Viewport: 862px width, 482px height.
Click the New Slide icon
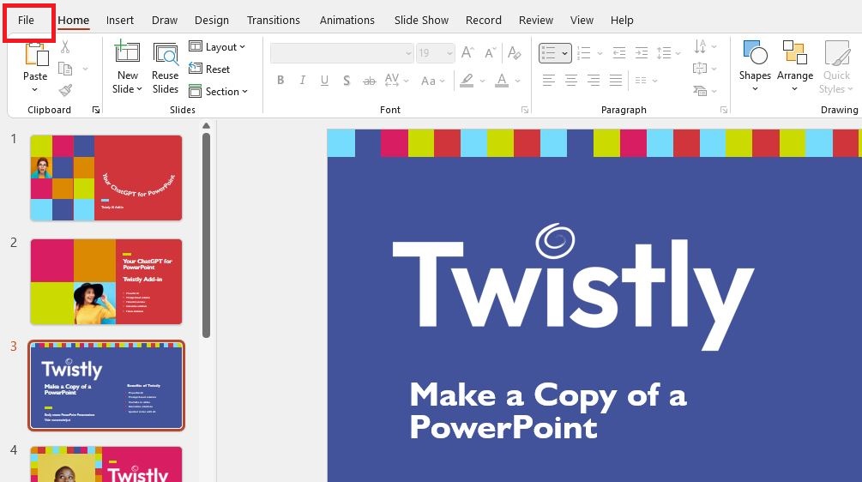[x=127, y=52]
